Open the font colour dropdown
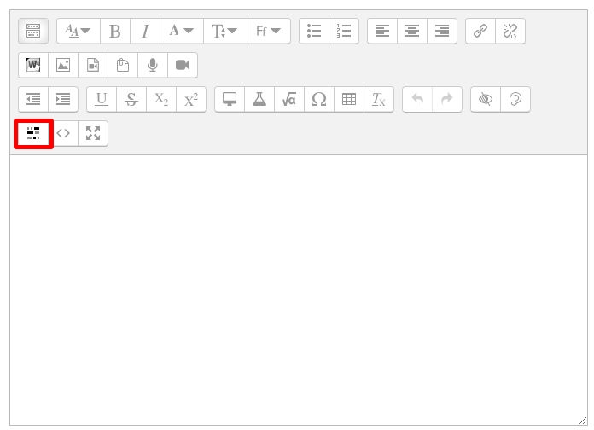 click(x=181, y=32)
